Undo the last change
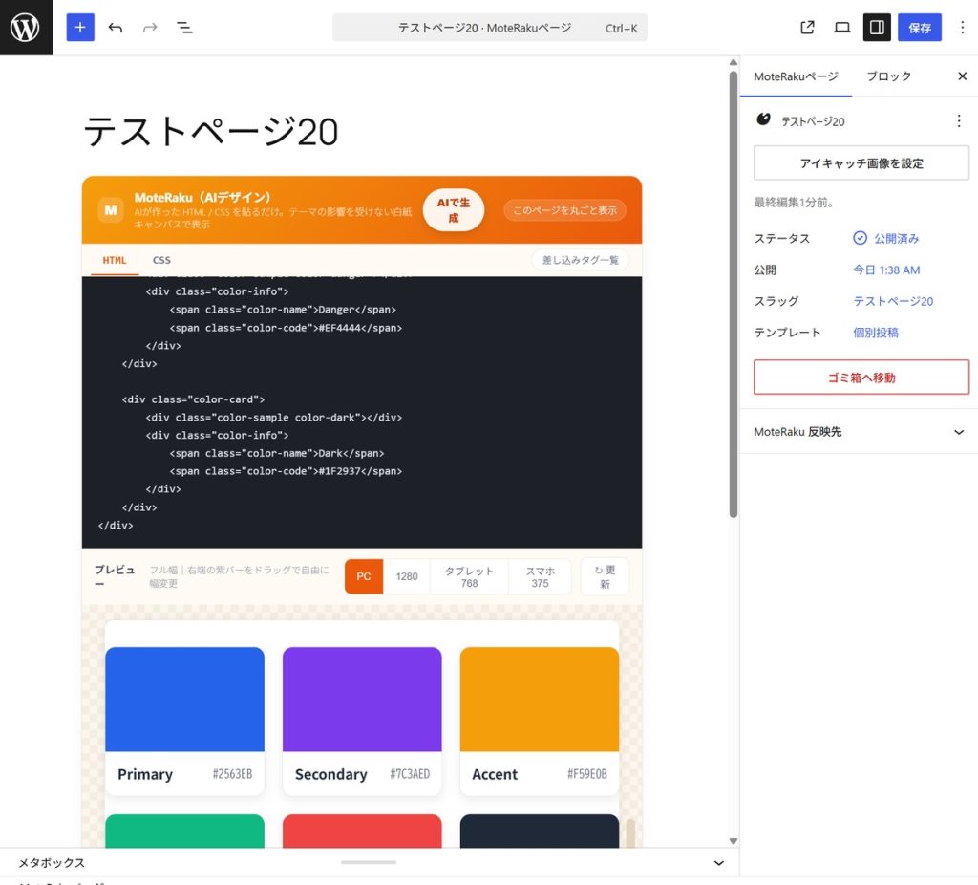The height and width of the screenshot is (885, 978). pos(116,28)
